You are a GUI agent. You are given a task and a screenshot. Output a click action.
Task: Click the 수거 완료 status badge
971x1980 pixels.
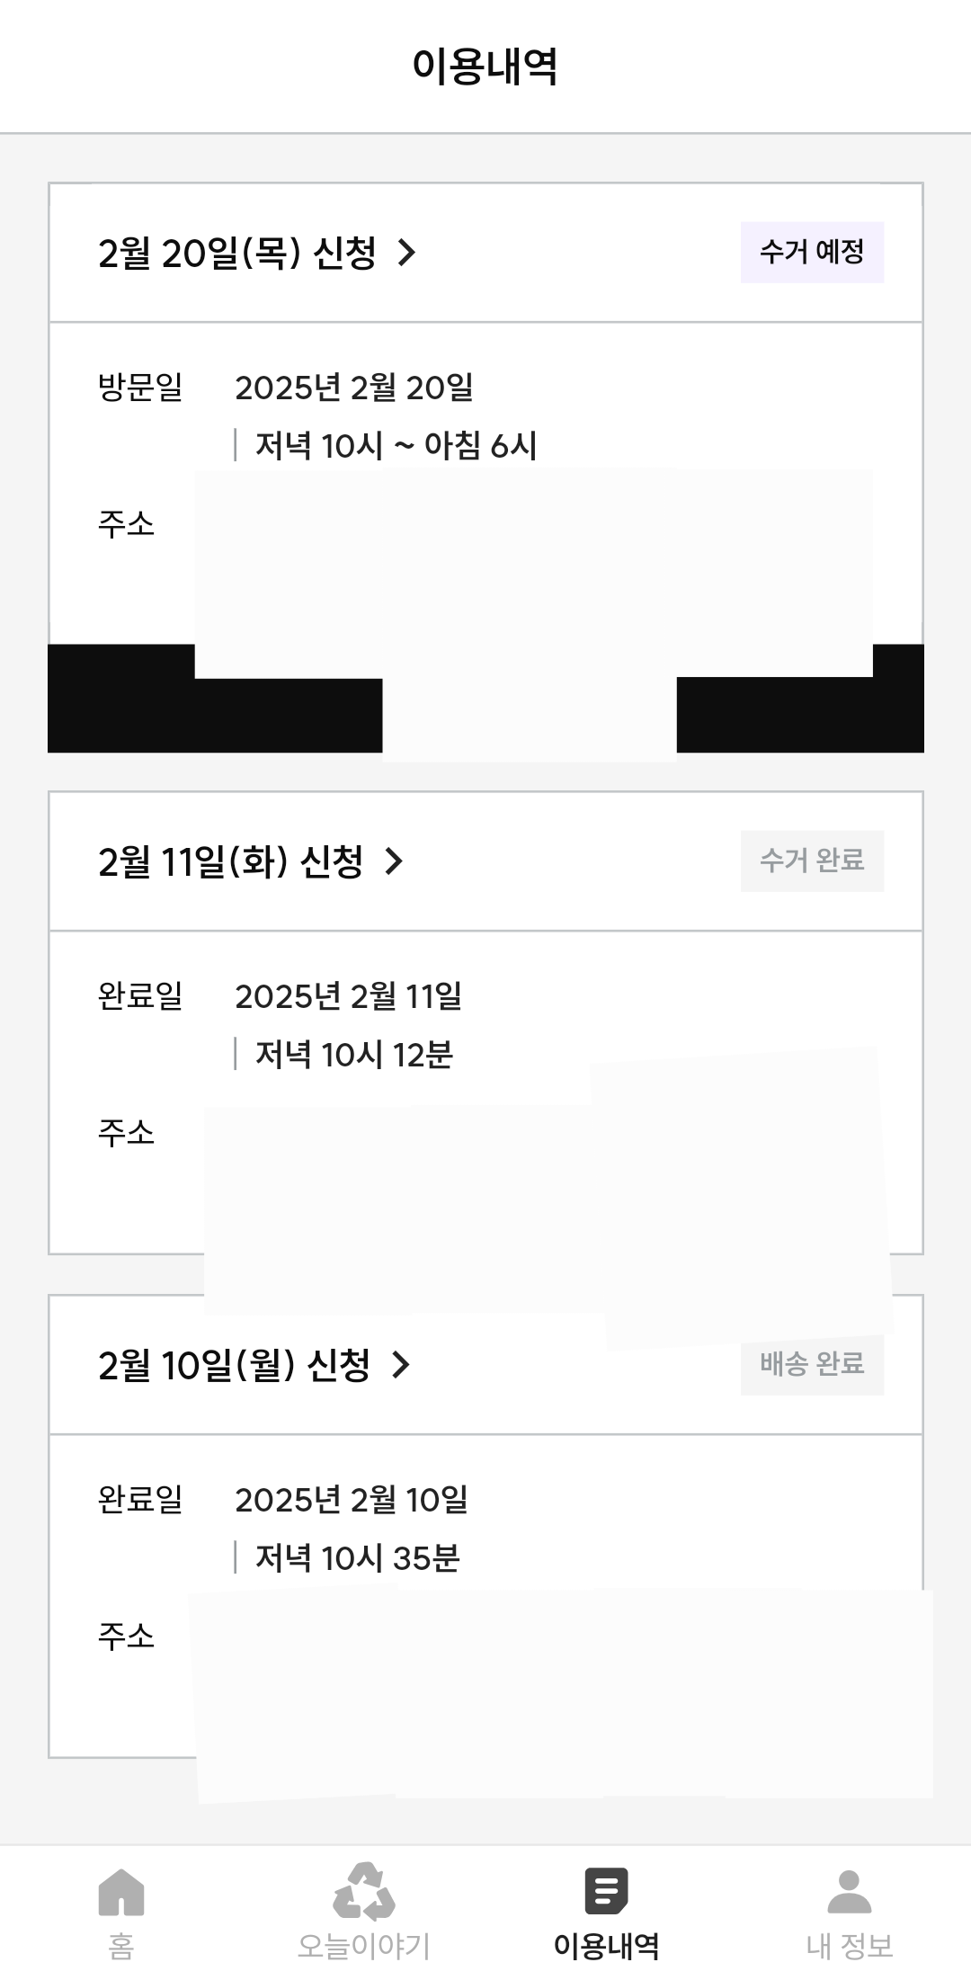coord(812,861)
